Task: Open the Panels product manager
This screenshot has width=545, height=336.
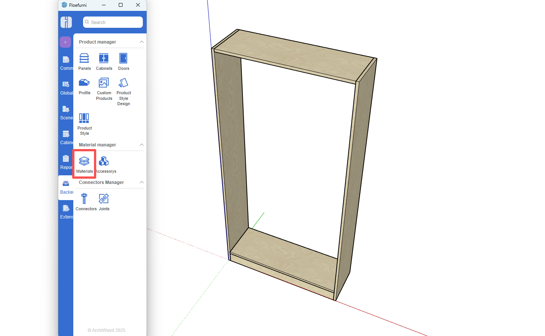Action: [x=84, y=62]
